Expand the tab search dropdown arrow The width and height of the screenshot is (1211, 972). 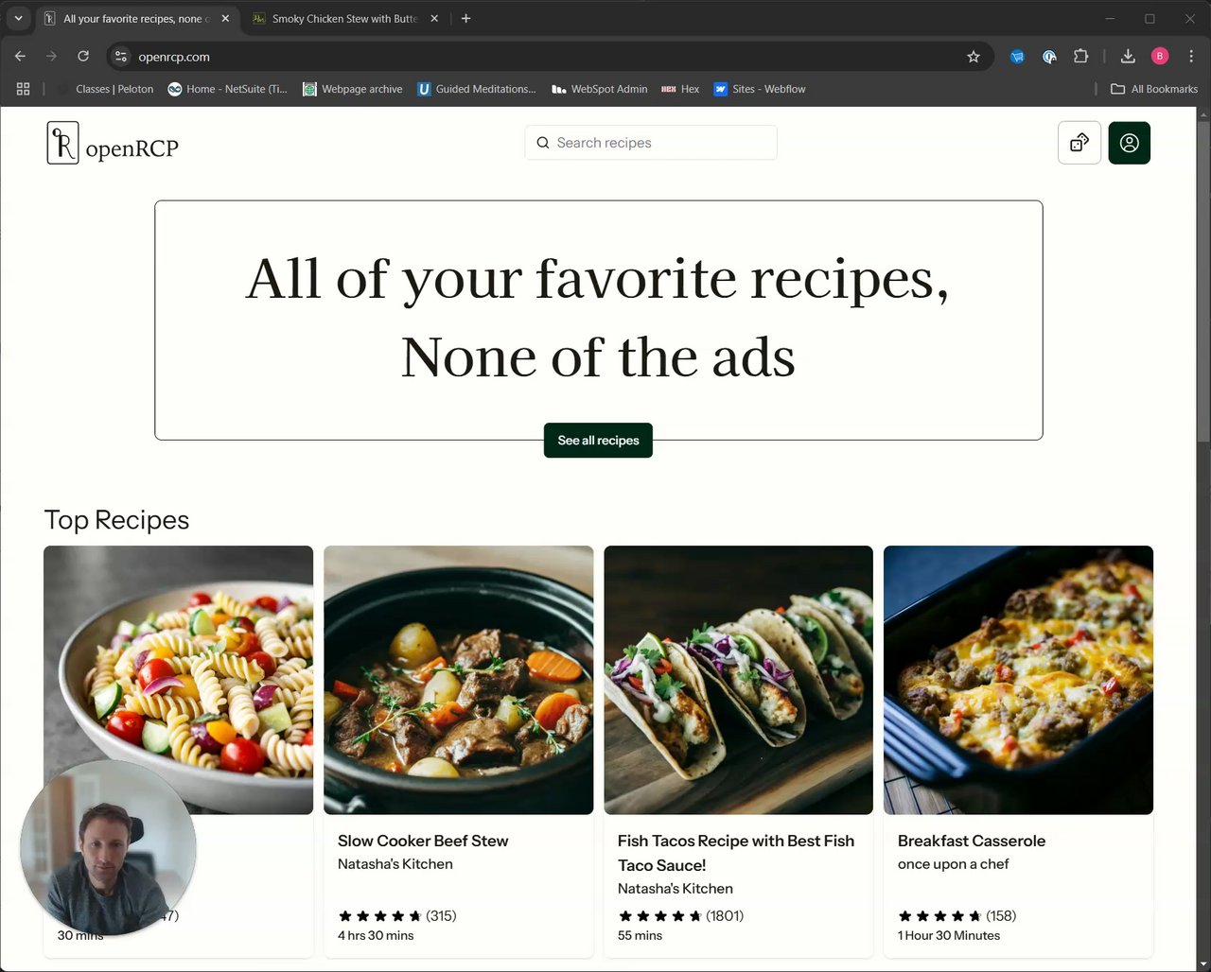point(18,18)
